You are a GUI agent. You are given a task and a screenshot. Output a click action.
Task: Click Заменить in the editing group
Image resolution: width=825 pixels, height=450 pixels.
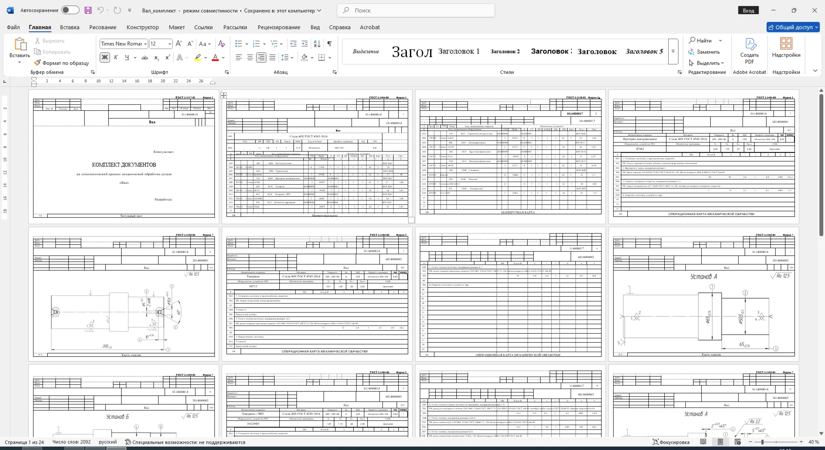704,52
